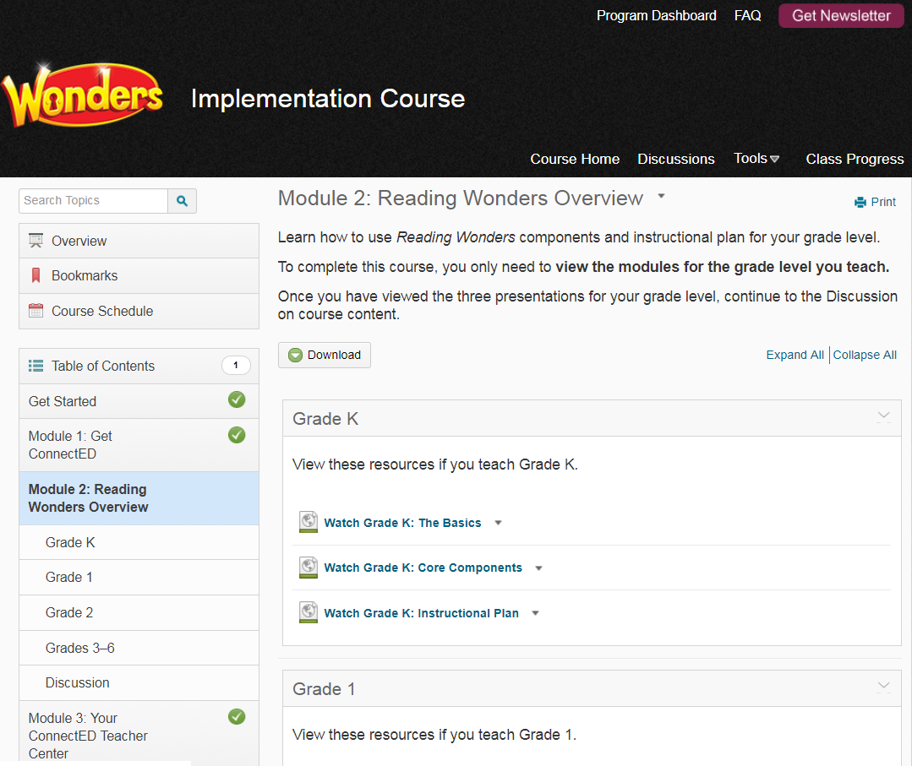Click the Table of Contents list icon

point(35,366)
